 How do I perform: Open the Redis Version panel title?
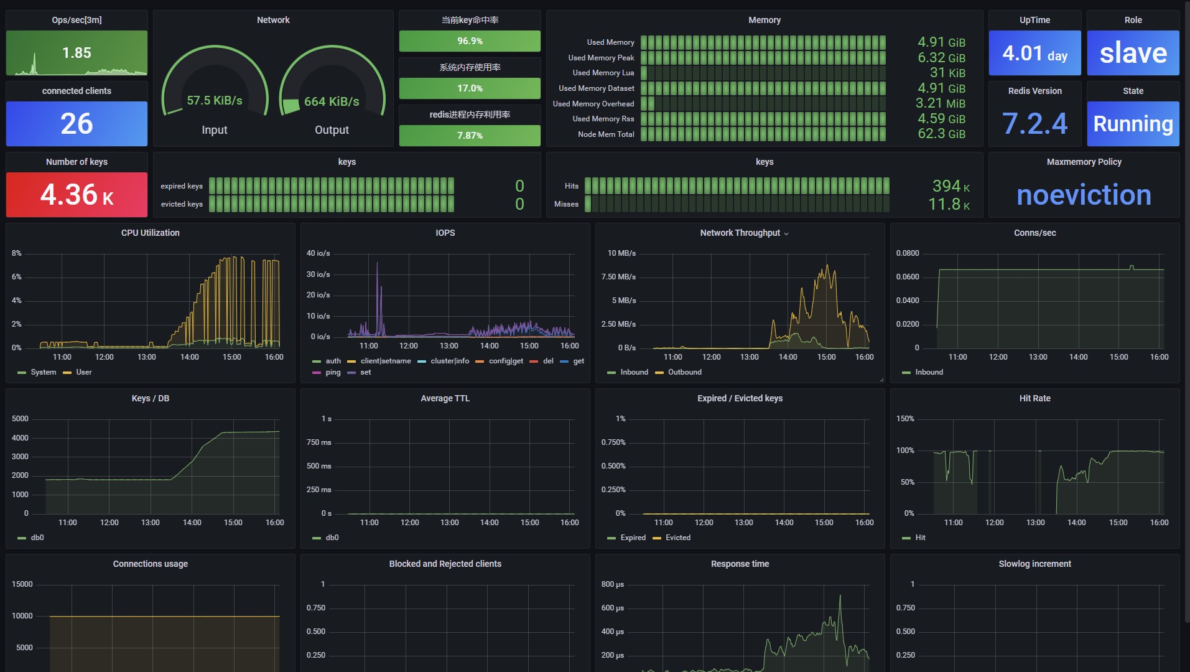tap(1034, 91)
